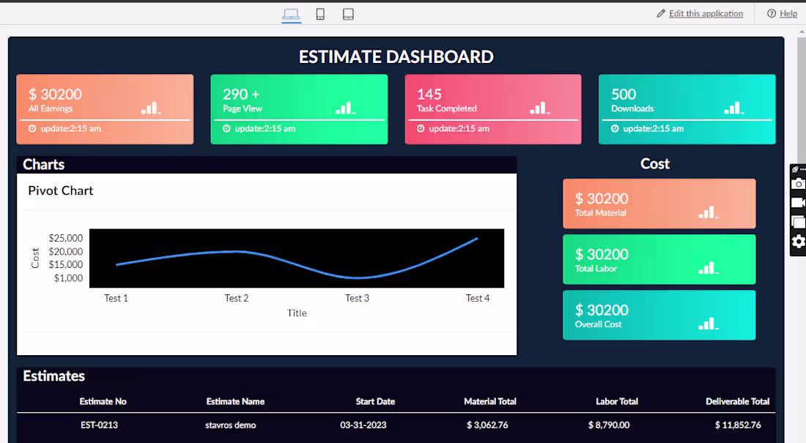
Task: Click the camera icon in right sidebar
Action: tap(797, 185)
